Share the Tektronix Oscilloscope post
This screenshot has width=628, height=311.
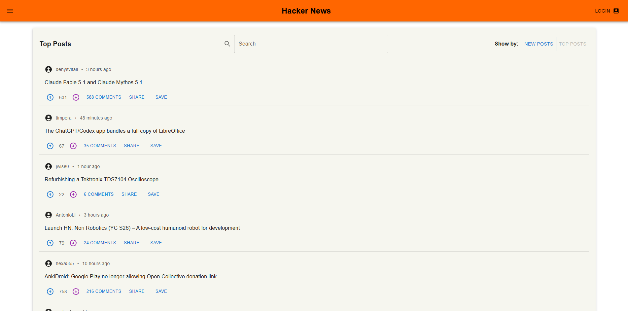tap(129, 194)
